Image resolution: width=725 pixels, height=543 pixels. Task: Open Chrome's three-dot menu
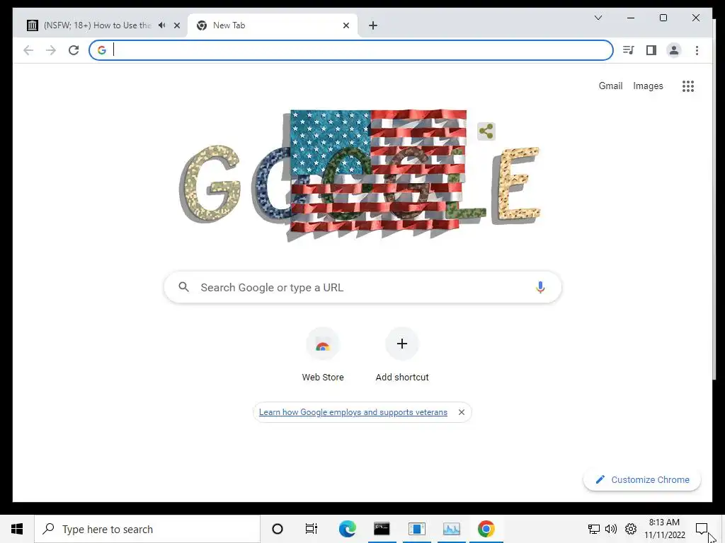tap(697, 50)
